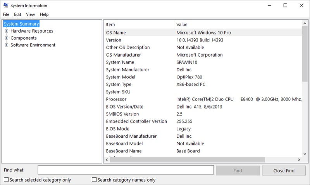
Task: Click the horizontal scrollbar right arrow
Action: click(299, 160)
